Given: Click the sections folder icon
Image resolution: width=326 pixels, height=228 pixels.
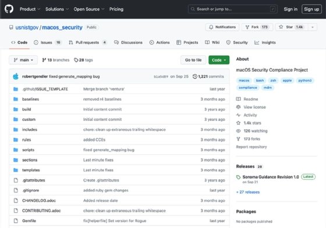Looking at the screenshot, I should coord(16,160).
